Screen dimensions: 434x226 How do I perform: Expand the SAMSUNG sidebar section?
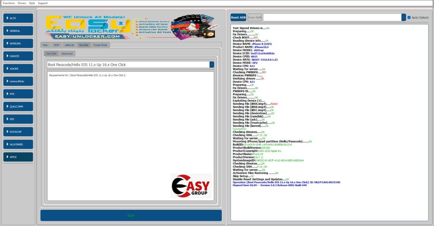pos(18,43)
